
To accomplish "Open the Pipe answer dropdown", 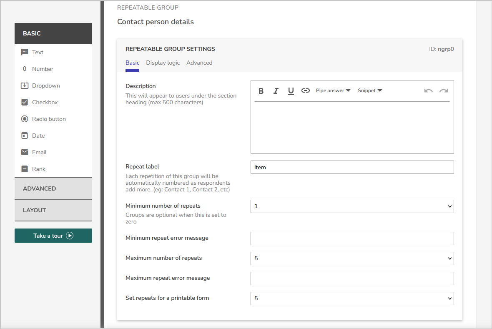I will 333,90.
